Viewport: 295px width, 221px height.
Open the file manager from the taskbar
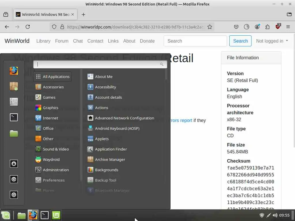(21, 215)
